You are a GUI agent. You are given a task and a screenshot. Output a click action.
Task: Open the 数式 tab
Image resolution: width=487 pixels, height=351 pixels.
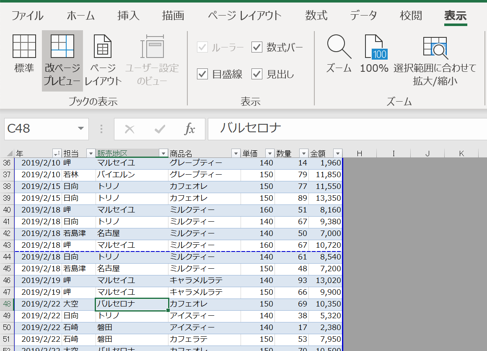[316, 16]
